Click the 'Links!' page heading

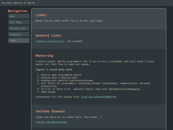[x=41, y=15]
